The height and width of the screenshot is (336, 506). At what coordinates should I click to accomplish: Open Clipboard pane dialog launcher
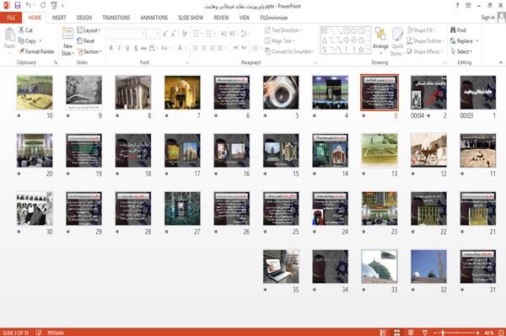(x=56, y=63)
